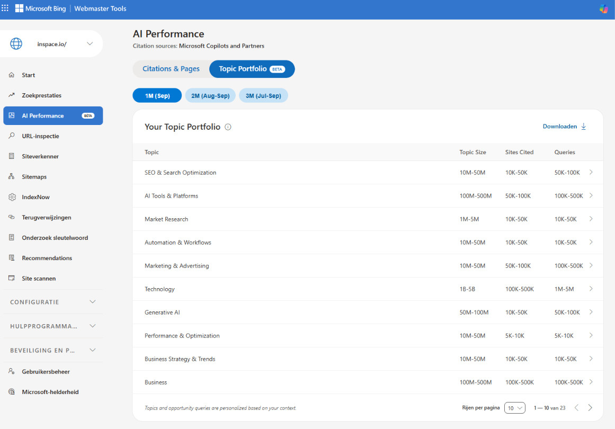Select the 3M (Jul-Sep) time range
The image size is (615, 429).
(x=263, y=96)
